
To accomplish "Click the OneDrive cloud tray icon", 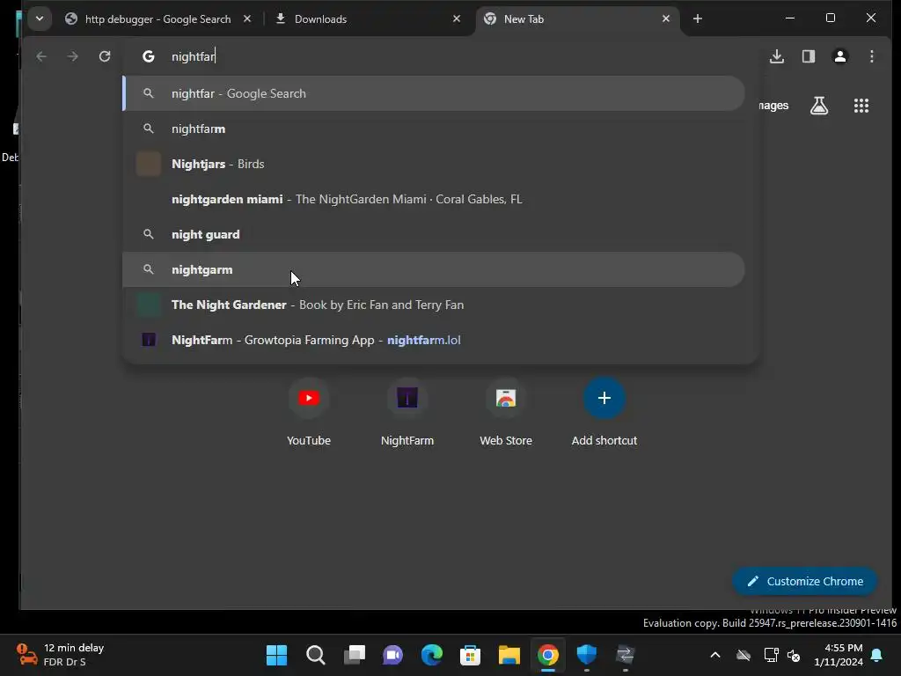I will pyautogui.click(x=744, y=655).
